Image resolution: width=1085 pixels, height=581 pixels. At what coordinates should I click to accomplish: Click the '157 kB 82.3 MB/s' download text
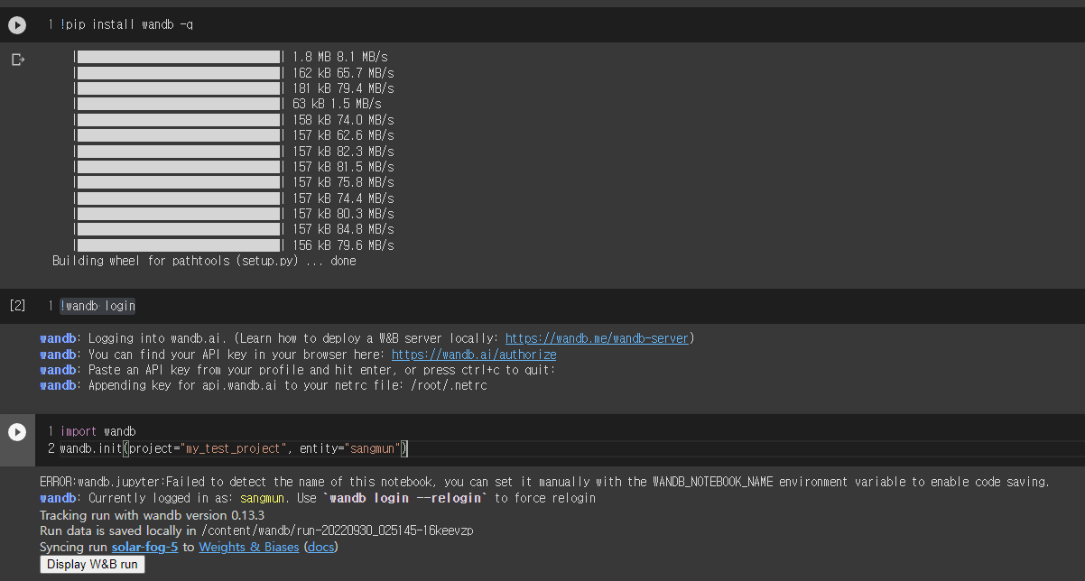(x=343, y=151)
